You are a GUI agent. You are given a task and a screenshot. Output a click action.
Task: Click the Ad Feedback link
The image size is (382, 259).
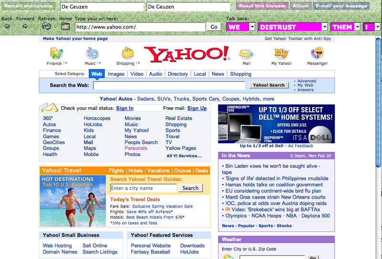[x=300, y=146]
